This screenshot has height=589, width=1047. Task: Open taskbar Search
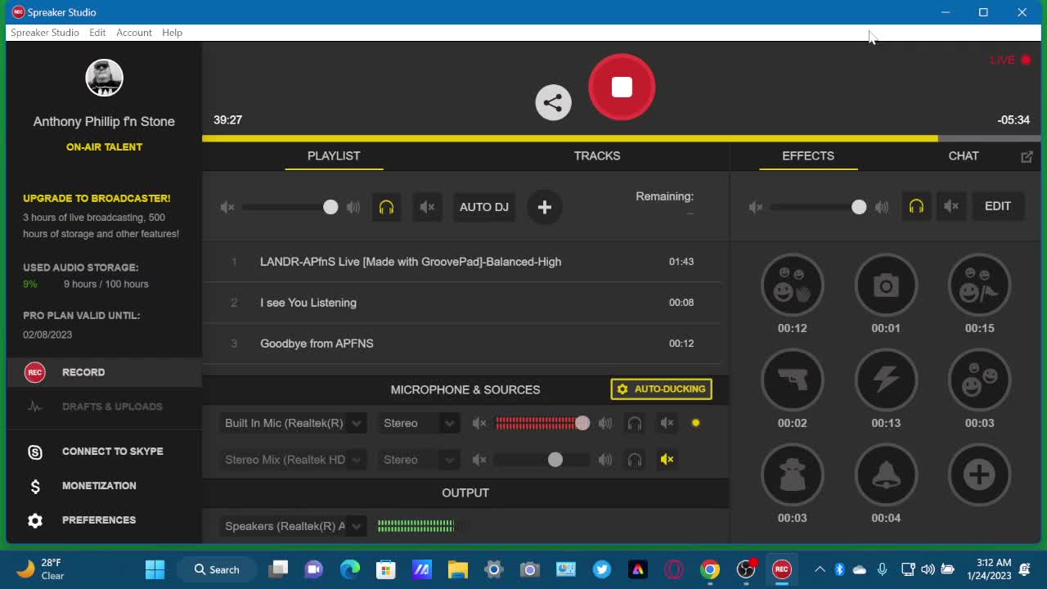tap(217, 569)
